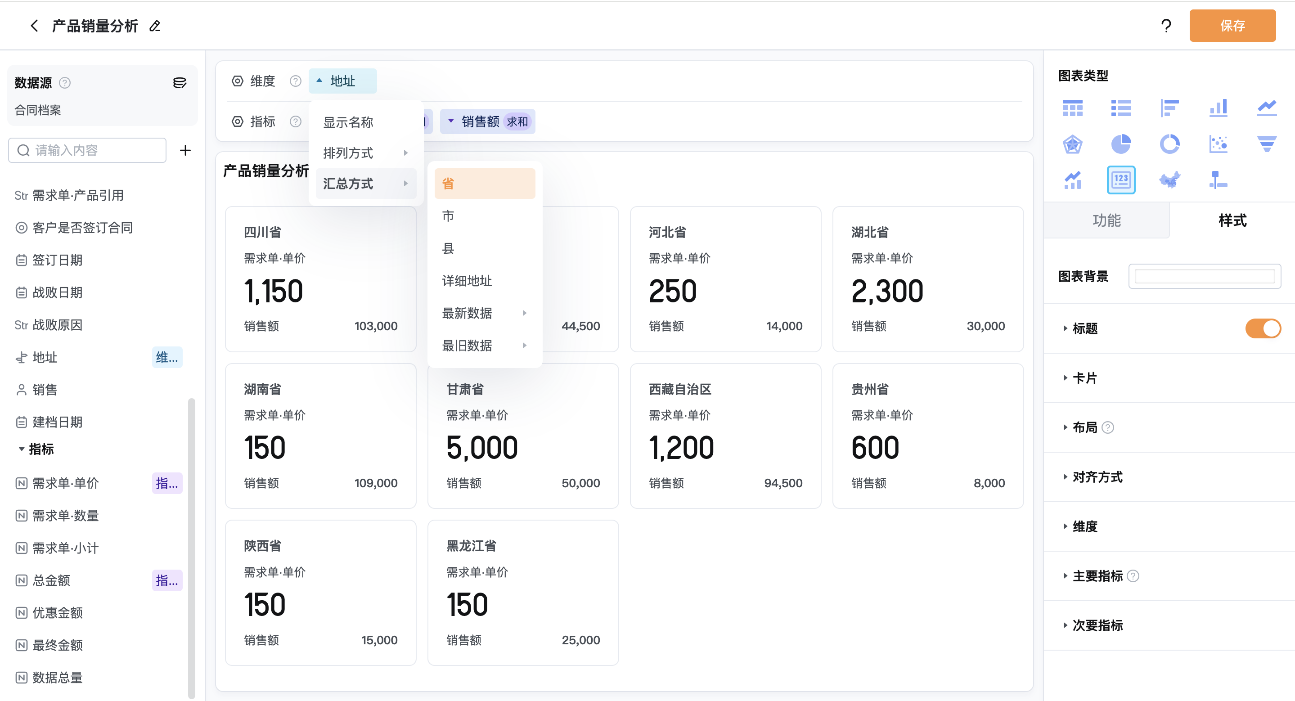Choose the horizontal bar chart icon
The height and width of the screenshot is (701, 1295).
click(x=1169, y=108)
